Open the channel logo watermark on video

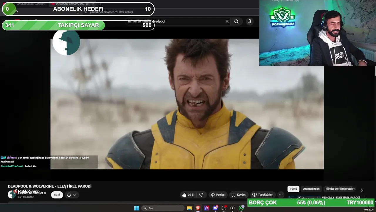(66, 42)
